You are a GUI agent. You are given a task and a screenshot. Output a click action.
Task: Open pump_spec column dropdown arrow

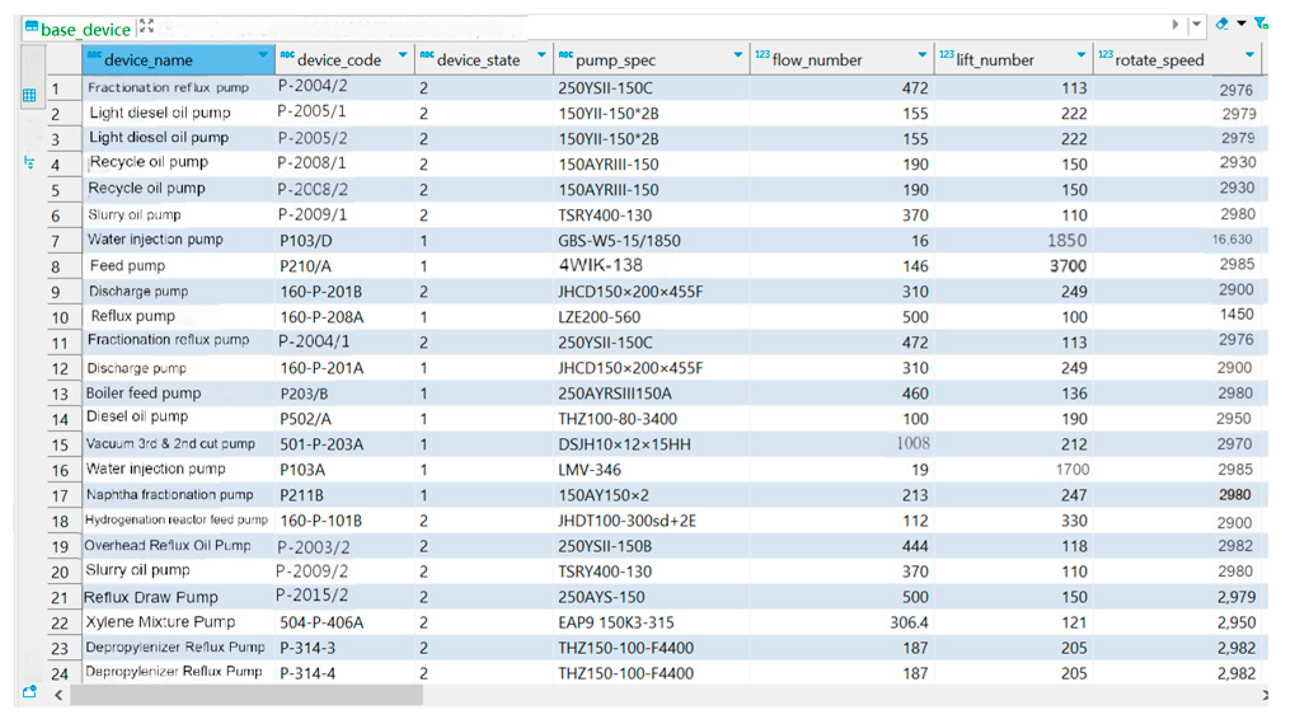(737, 55)
